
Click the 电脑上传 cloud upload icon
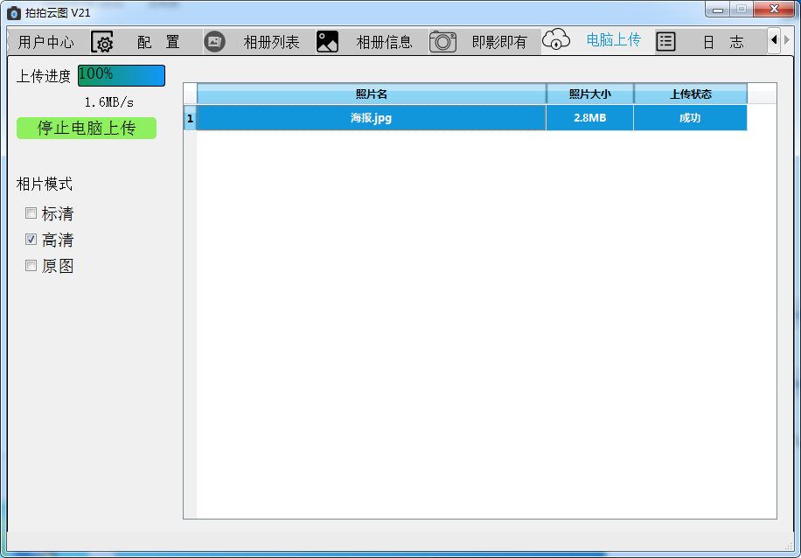[x=556, y=40]
